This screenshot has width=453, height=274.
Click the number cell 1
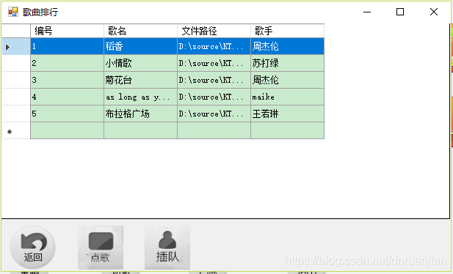click(67, 46)
